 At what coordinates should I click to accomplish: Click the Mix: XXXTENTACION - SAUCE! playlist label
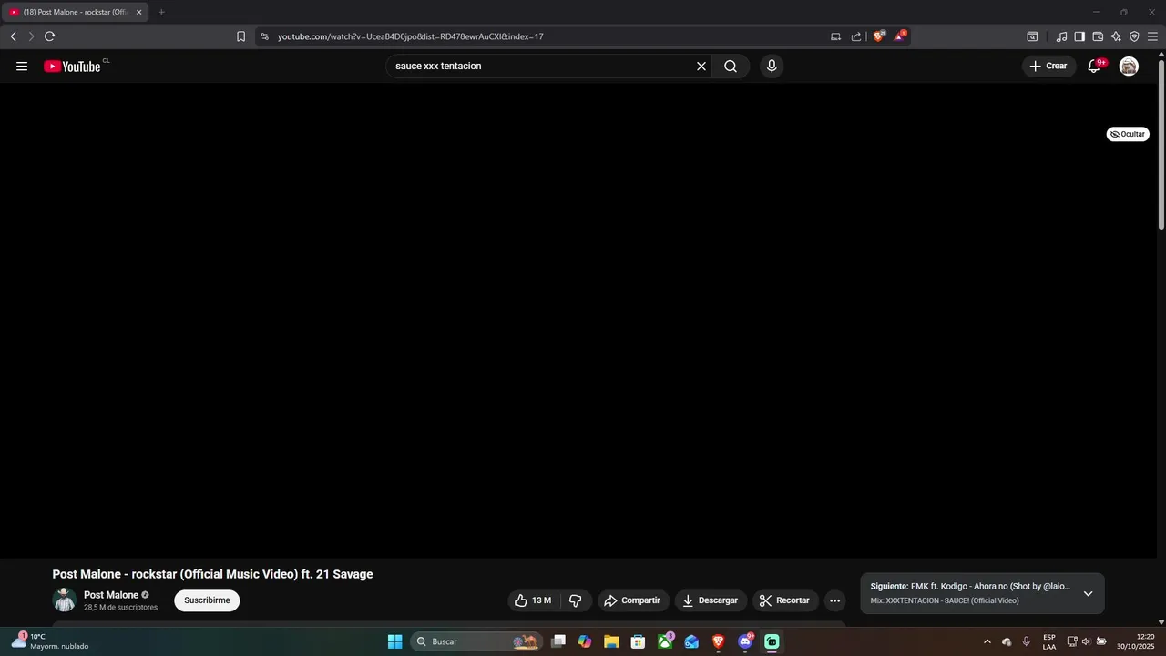(x=945, y=601)
